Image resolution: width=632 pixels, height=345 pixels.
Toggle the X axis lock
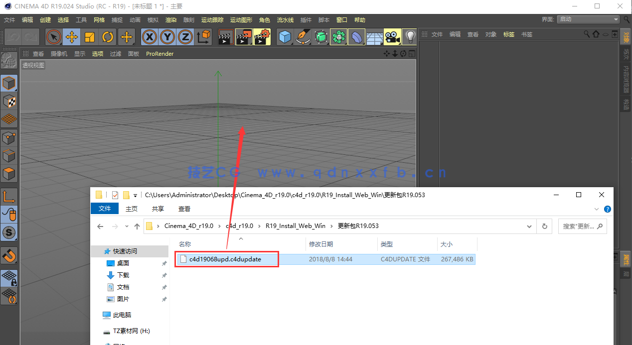point(150,37)
